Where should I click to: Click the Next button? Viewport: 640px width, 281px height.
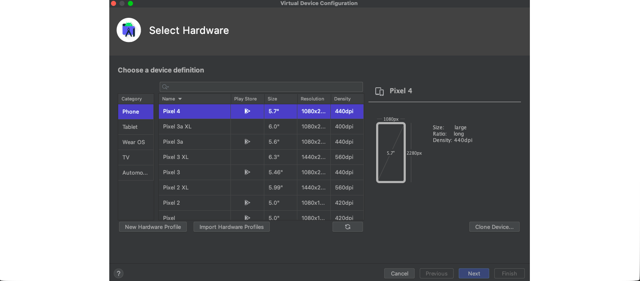click(474, 273)
